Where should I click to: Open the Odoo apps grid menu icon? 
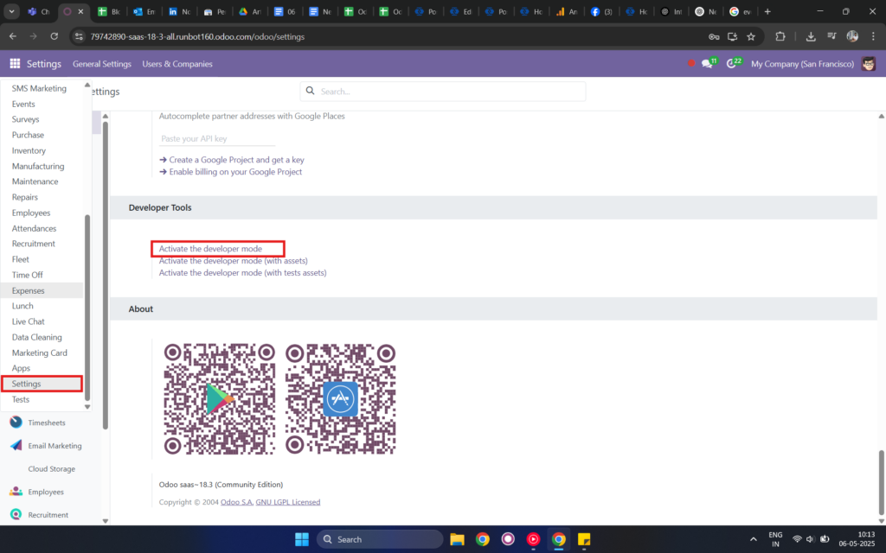15,64
